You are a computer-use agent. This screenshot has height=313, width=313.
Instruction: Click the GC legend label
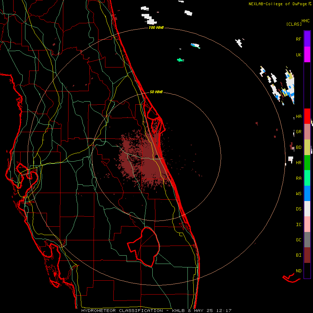[298, 240]
